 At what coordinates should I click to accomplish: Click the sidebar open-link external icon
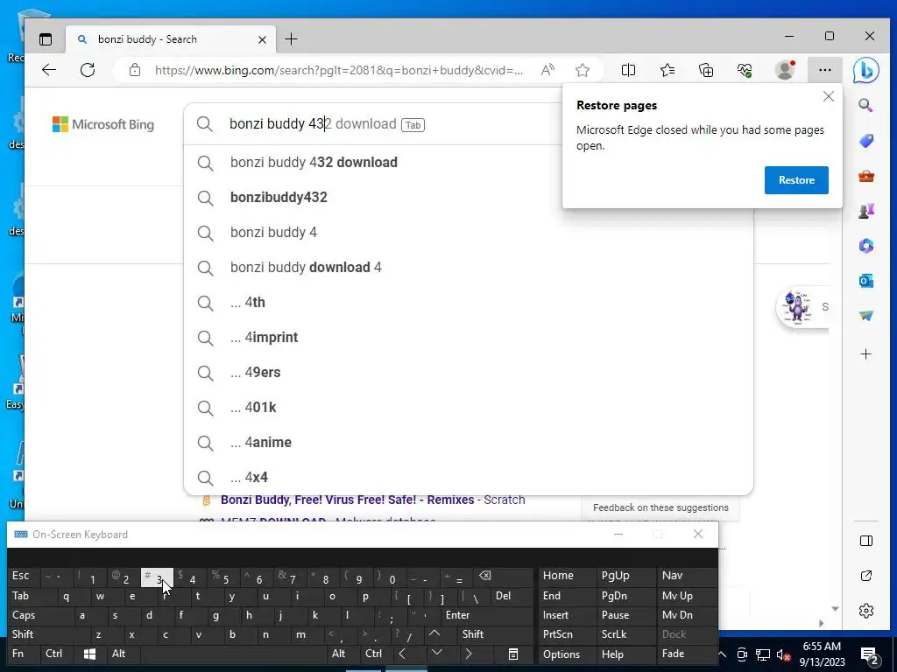(x=866, y=576)
